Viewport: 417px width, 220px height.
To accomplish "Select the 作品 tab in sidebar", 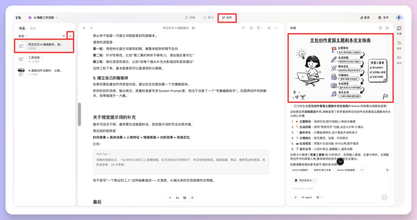I will tap(22, 29).
